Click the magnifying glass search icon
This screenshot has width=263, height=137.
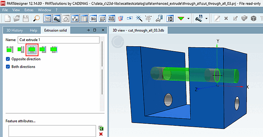36,19
